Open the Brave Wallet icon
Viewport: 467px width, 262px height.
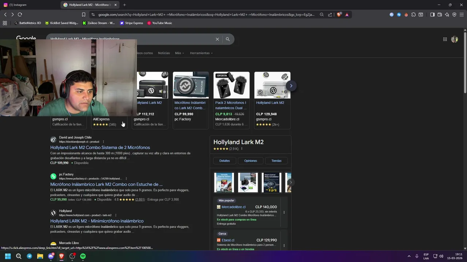440,15
